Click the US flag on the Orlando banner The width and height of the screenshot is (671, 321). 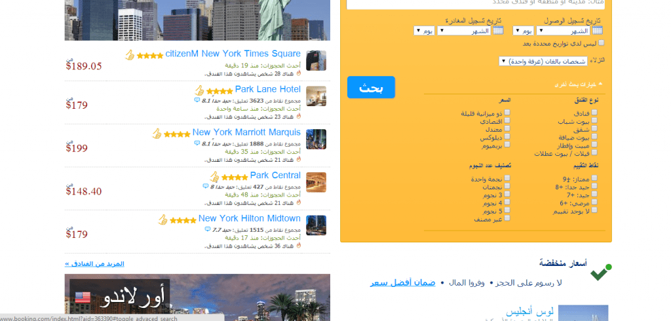pyautogui.click(x=83, y=297)
